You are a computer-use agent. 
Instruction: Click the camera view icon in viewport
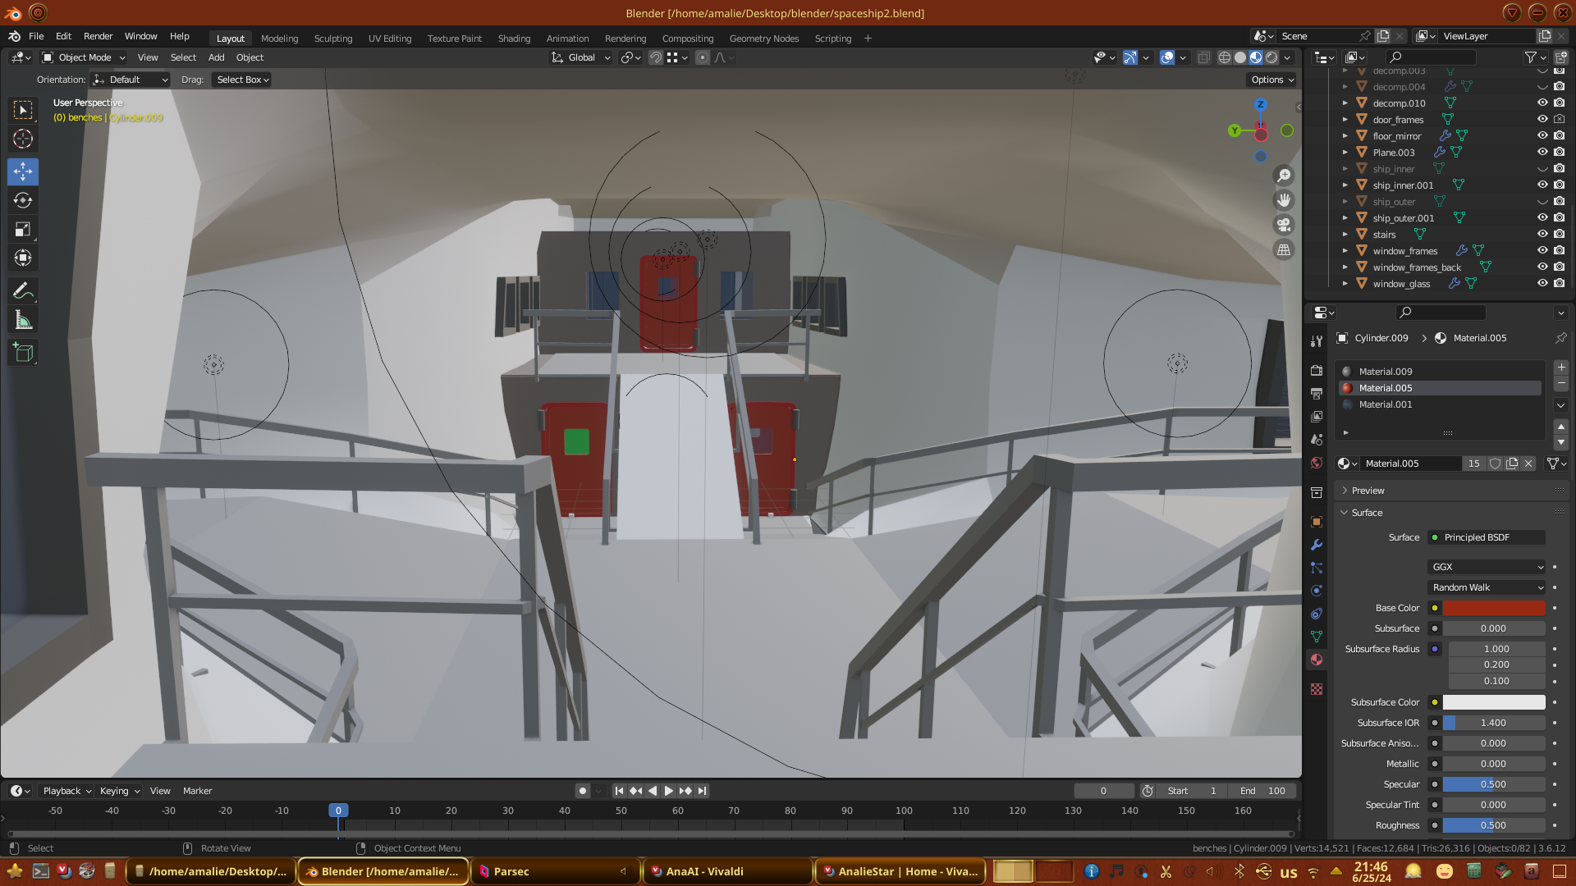tap(1284, 225)
